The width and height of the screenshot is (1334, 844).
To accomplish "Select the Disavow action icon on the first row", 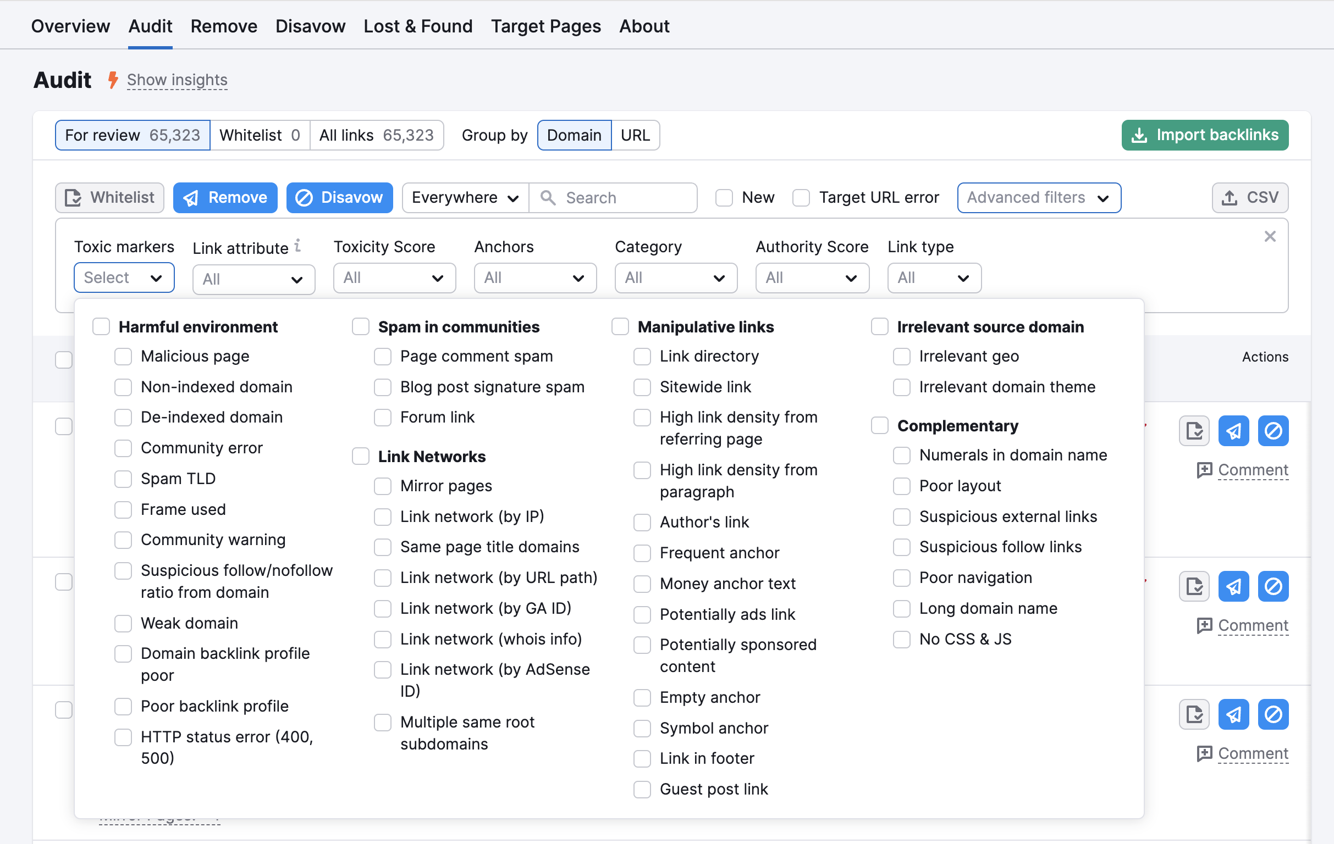I will (1273, 431).
